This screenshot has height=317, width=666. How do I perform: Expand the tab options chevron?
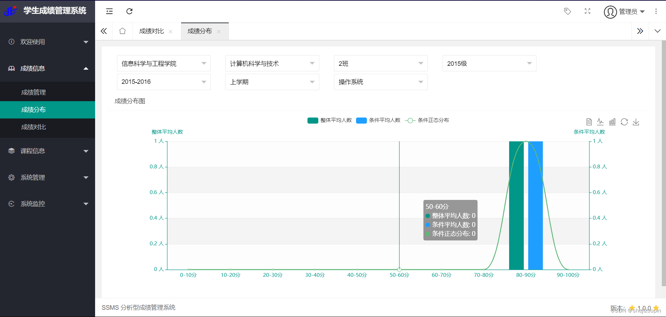(657, 31)
